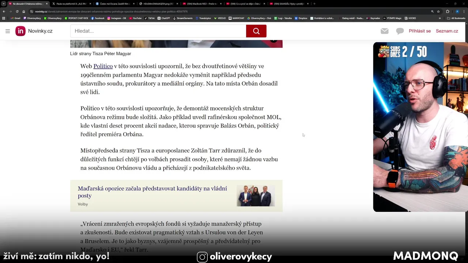Open Chrome three-dot menu
The image size is (468, 263).
coord(464,11)
